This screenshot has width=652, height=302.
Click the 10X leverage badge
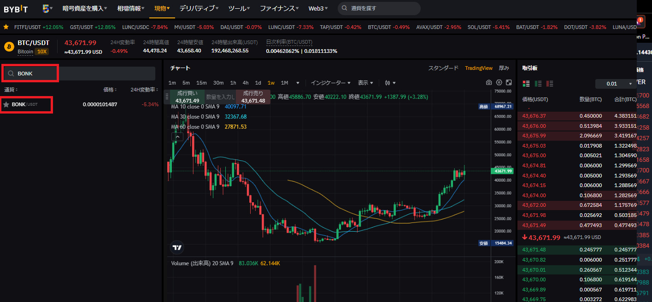(42, 51)
